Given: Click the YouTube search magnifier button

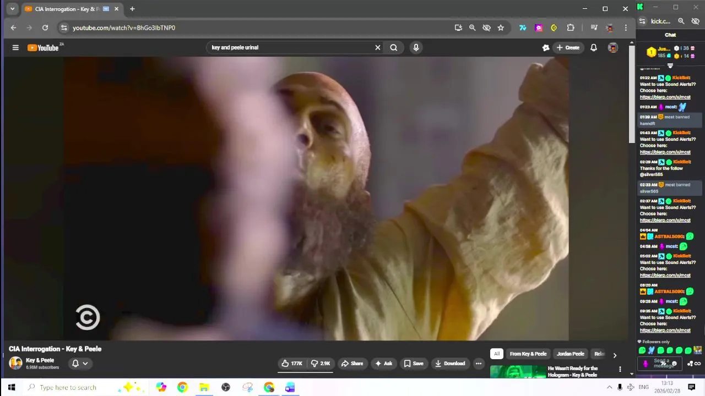Looking at the screenshot, I should click(394, 47).
